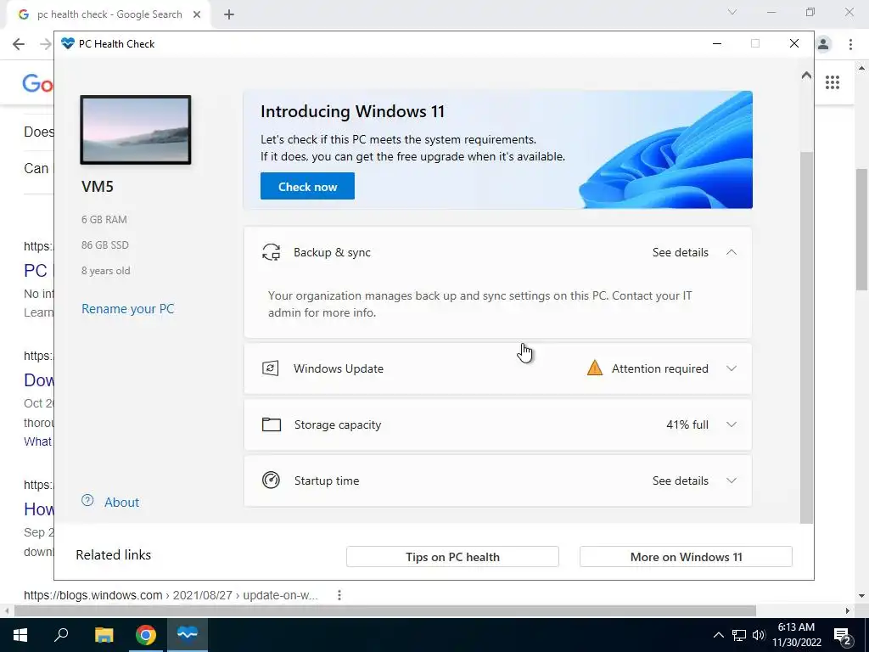Screen dimensions: 869x652
Task: Click the Tips on PC health button
Action: click(x=452, y=557)
